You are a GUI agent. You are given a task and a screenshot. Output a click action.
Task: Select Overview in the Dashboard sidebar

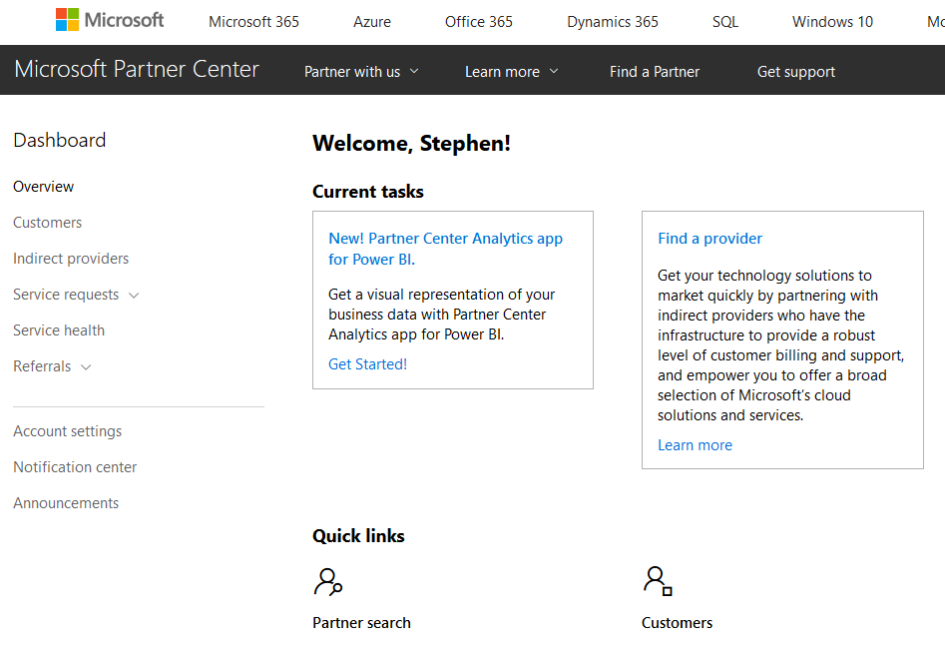pyautogui.click(x=43, y=186)
